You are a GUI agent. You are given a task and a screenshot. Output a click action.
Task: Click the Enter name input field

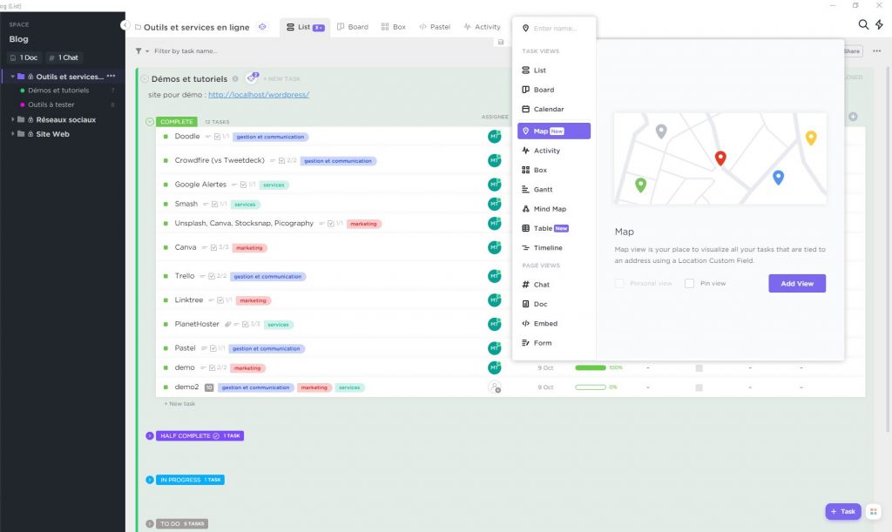point(557,28)
